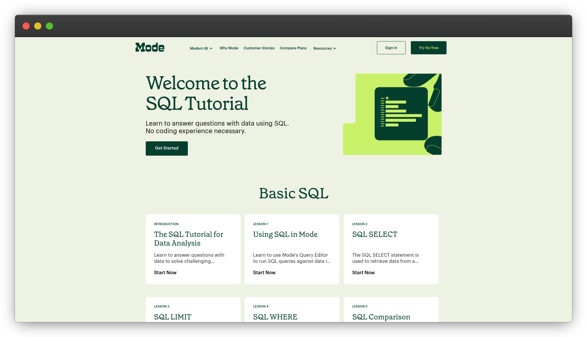This screenshot has height=337, width=587.
Task: Click Try for free button
Action: coord(429,48)
